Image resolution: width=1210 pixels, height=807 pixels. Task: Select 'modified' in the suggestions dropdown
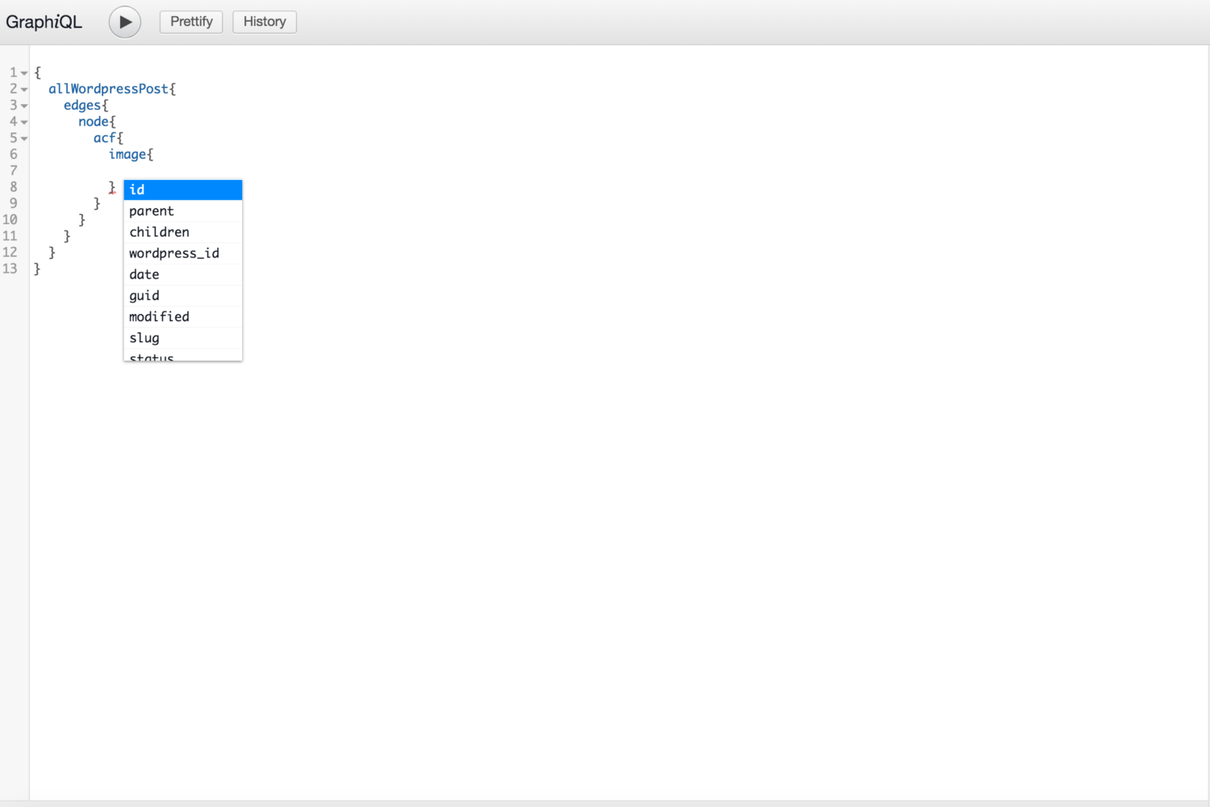click(182, 317)
